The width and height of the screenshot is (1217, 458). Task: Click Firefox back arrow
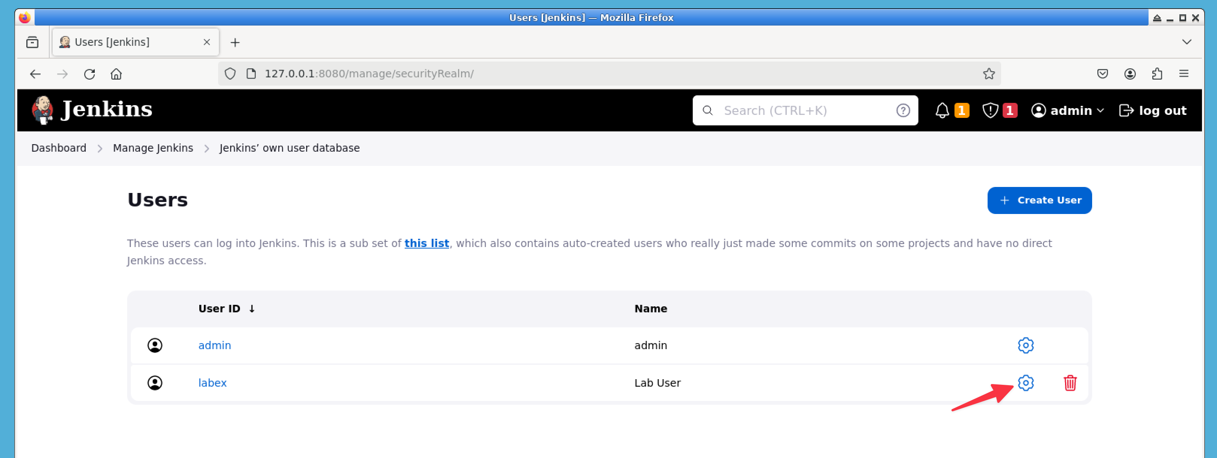(35, 74)
